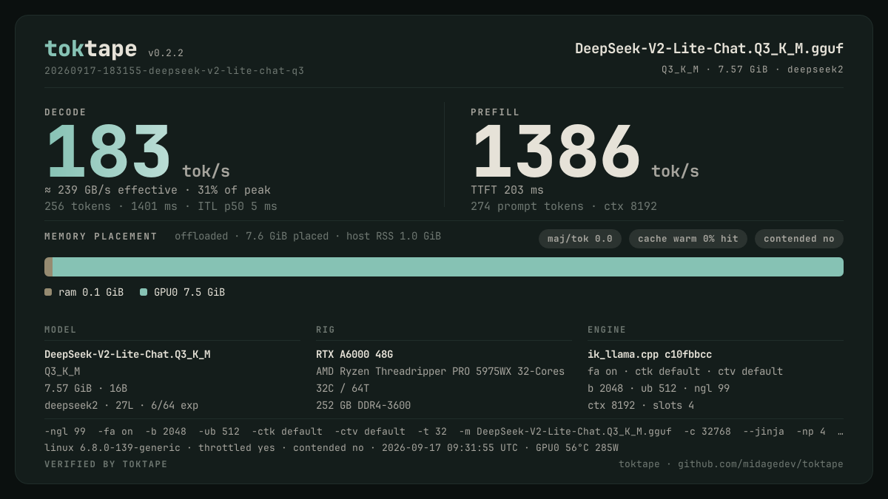Click the MODEL section header
Screen dimensions: 888x499
coord(61,330)
